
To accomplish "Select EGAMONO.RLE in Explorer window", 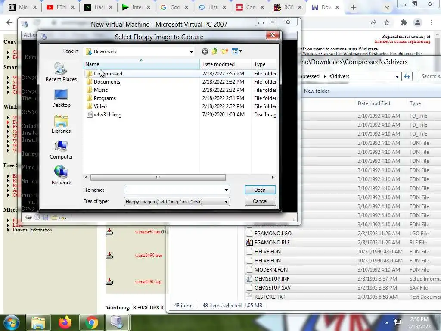I will (x=272, y=243).
